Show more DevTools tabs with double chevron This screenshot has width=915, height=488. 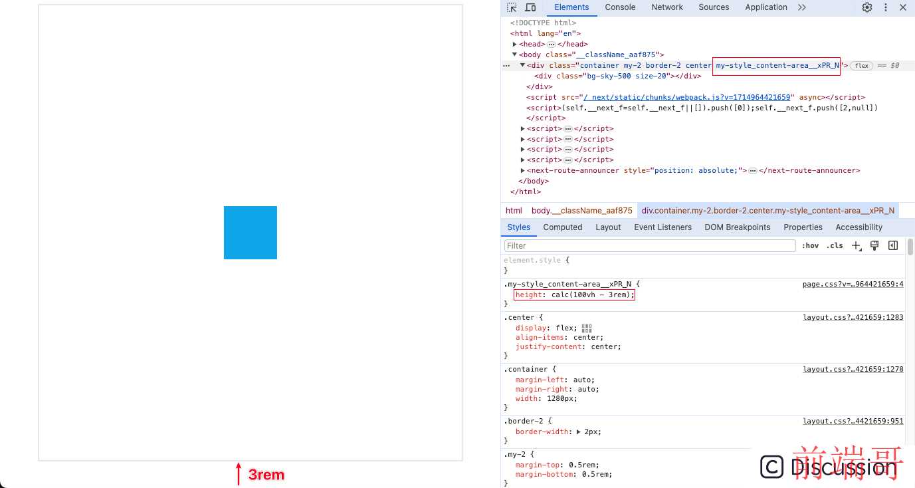click(x=802, y=7)
